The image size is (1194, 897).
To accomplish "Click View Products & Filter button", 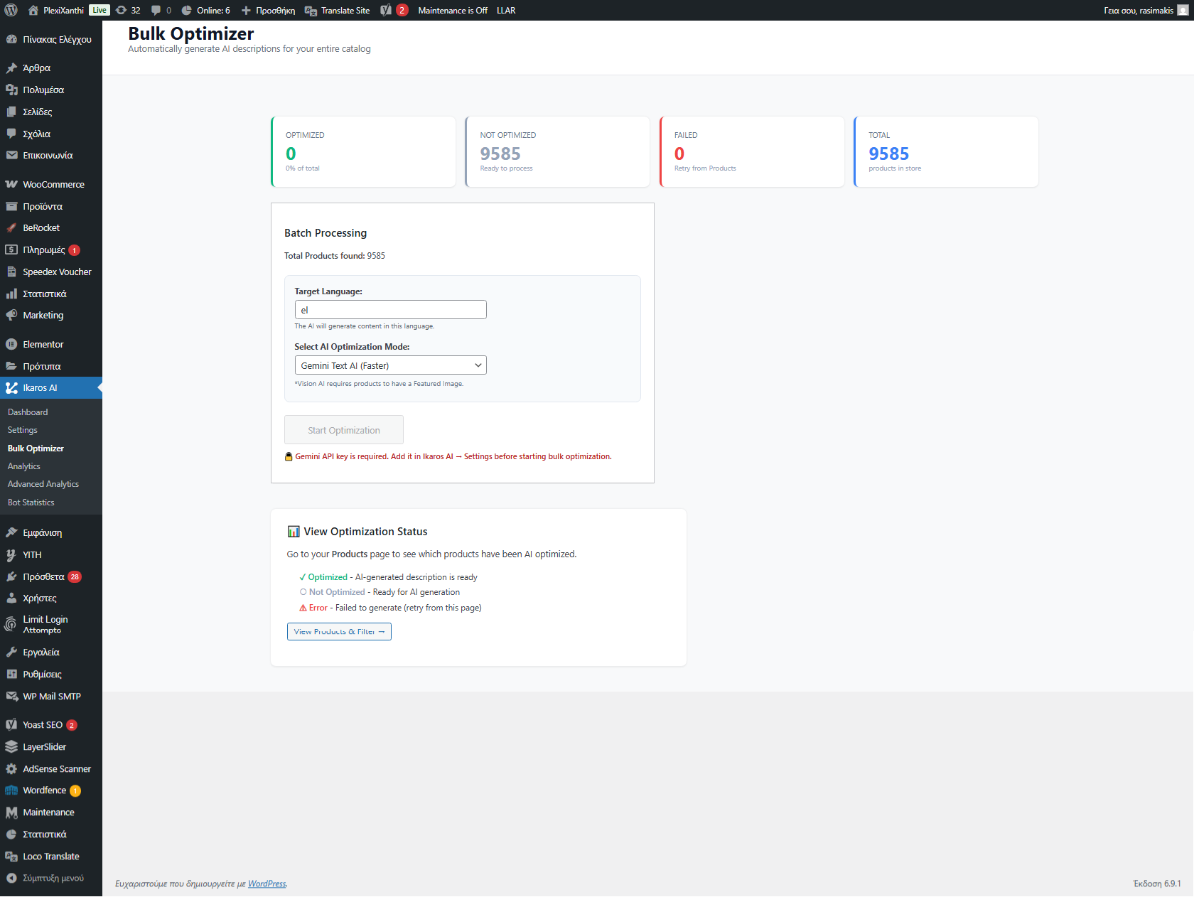I will [339, 631].
